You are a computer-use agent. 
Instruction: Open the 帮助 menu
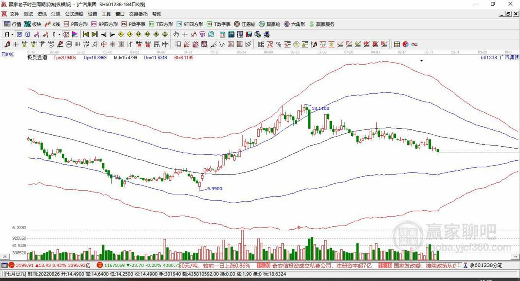(x=156, y=14)
